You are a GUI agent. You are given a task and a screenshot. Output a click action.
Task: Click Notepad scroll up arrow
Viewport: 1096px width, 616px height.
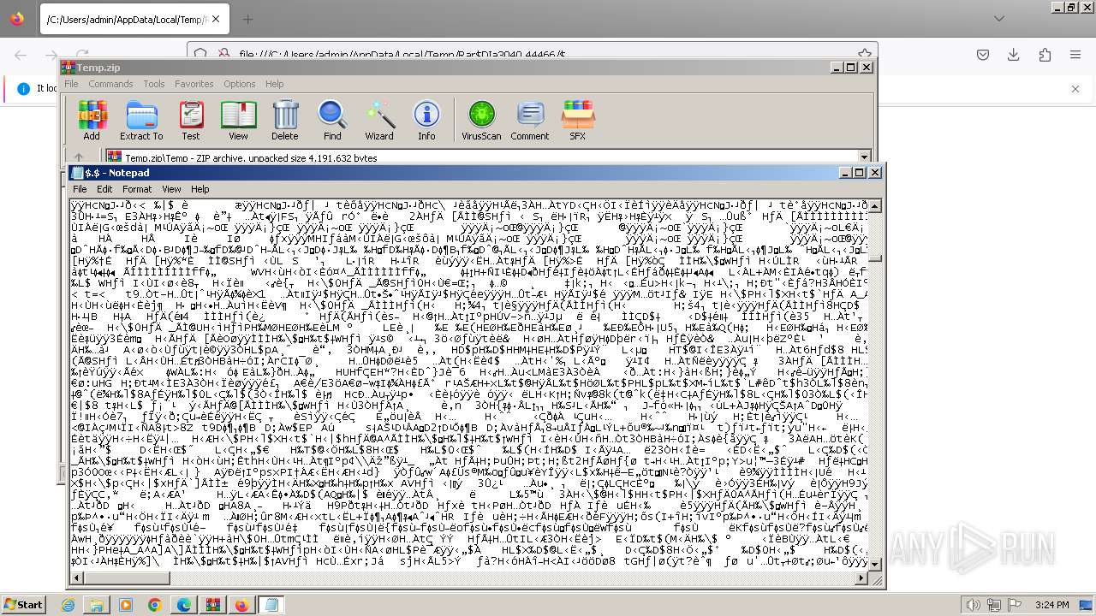[875, 205]
